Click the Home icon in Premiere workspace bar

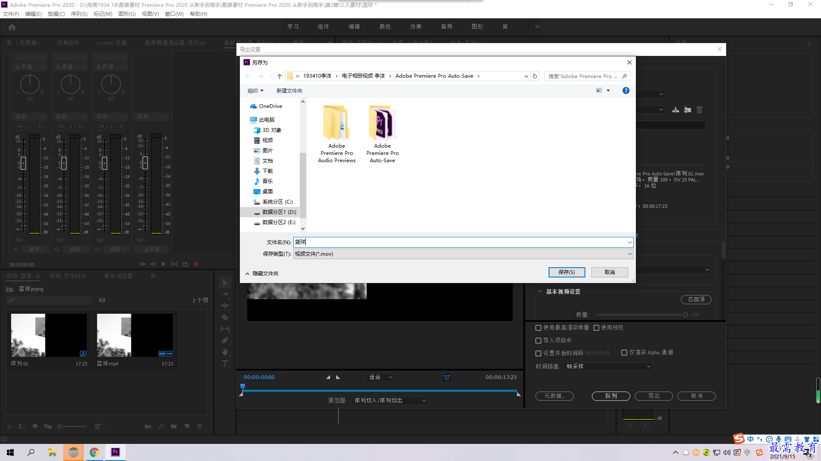12,27
